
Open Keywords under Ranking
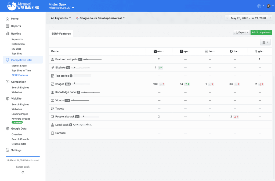(17, 39)
